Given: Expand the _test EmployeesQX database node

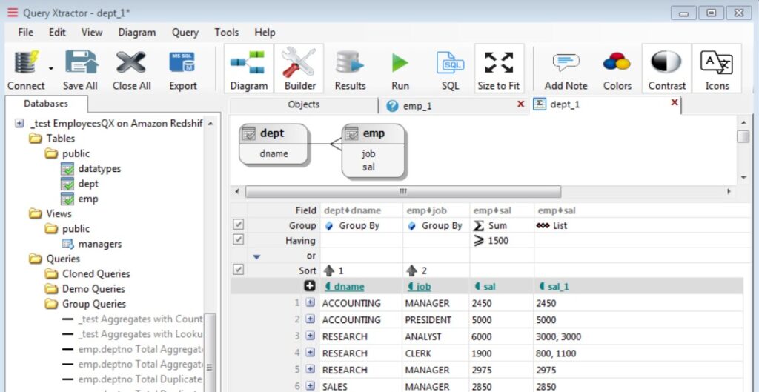Looking at the screenshot, I should [x=19, y=124].
